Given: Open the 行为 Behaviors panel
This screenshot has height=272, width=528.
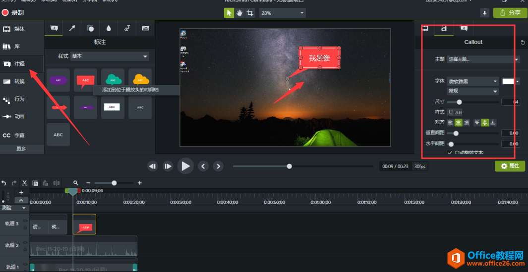Looking at the screenshot, I should (x=22, y=99).
